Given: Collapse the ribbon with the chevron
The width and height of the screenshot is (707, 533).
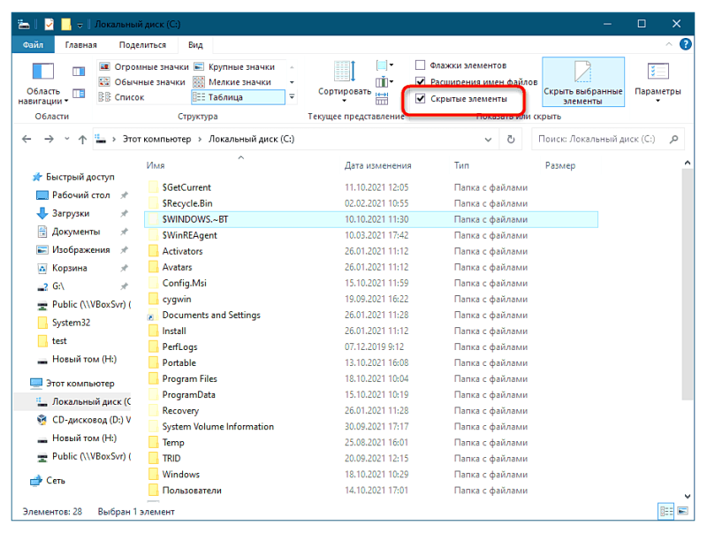Looking at the screenshot, I should pos(669,44).
